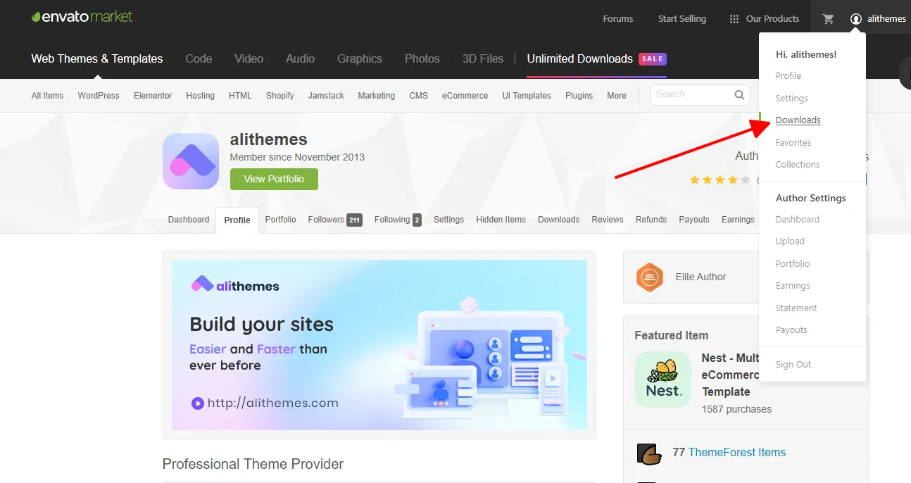
Task: Open the 77 ThemeForest Items link
Action: click(x=736, y=453)
